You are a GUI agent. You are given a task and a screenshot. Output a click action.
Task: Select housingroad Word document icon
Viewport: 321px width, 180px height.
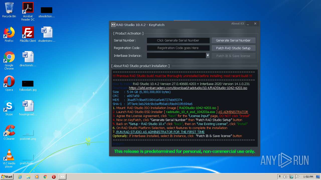click(x=28, y=108)
